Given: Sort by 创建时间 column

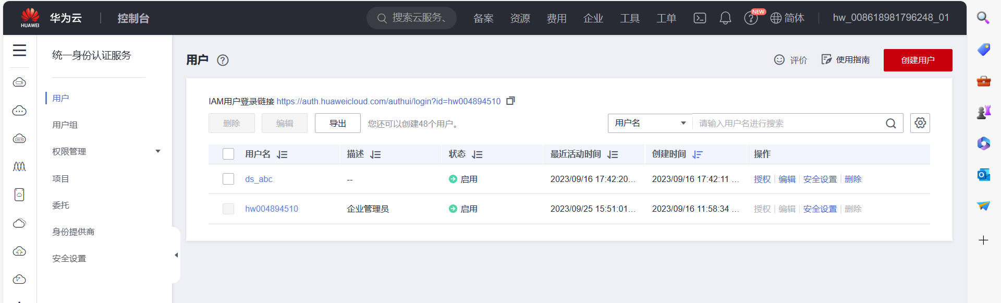Looking at the screenshot, I should point(698,154).
